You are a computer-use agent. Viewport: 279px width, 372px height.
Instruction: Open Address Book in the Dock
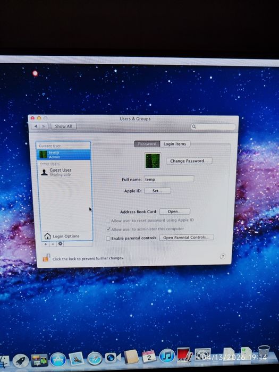point(131,357)
